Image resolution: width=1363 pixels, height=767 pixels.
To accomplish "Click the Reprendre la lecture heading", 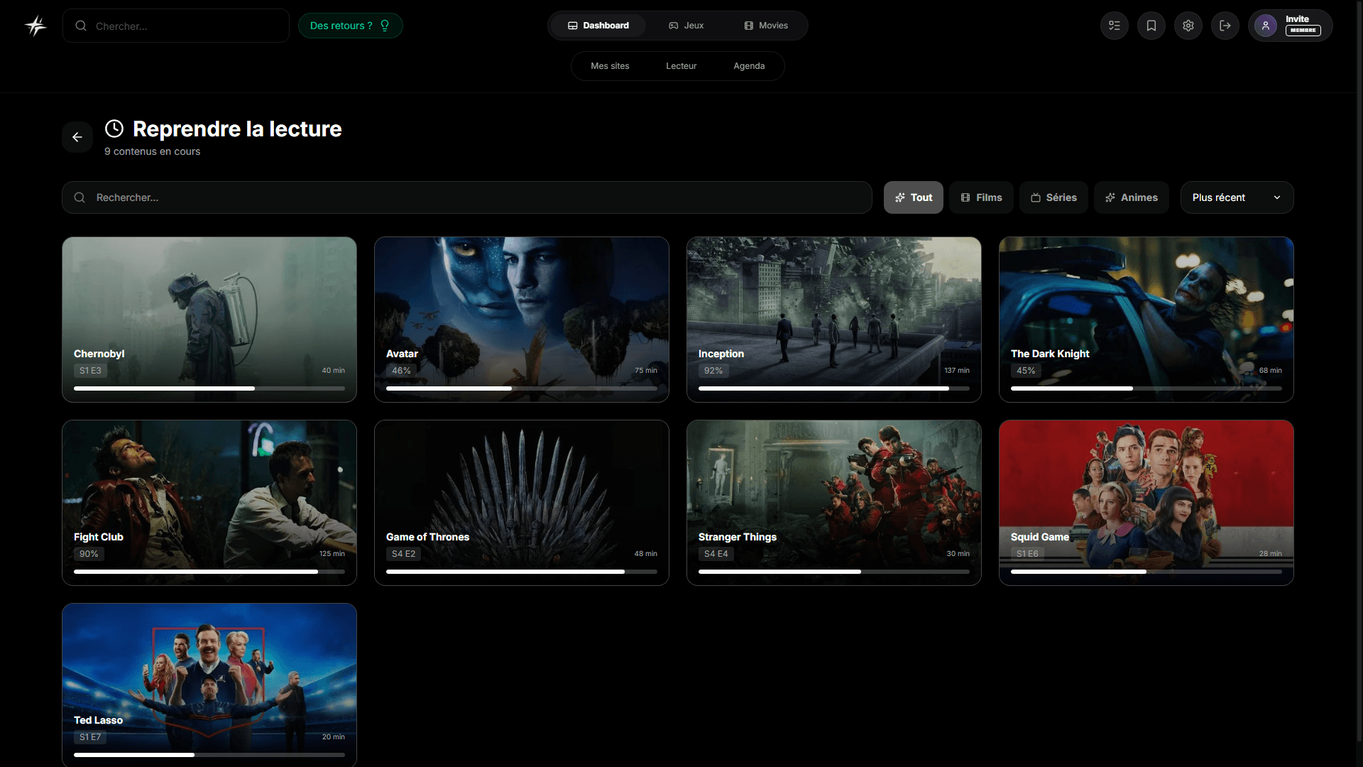I will coord(237,129).
